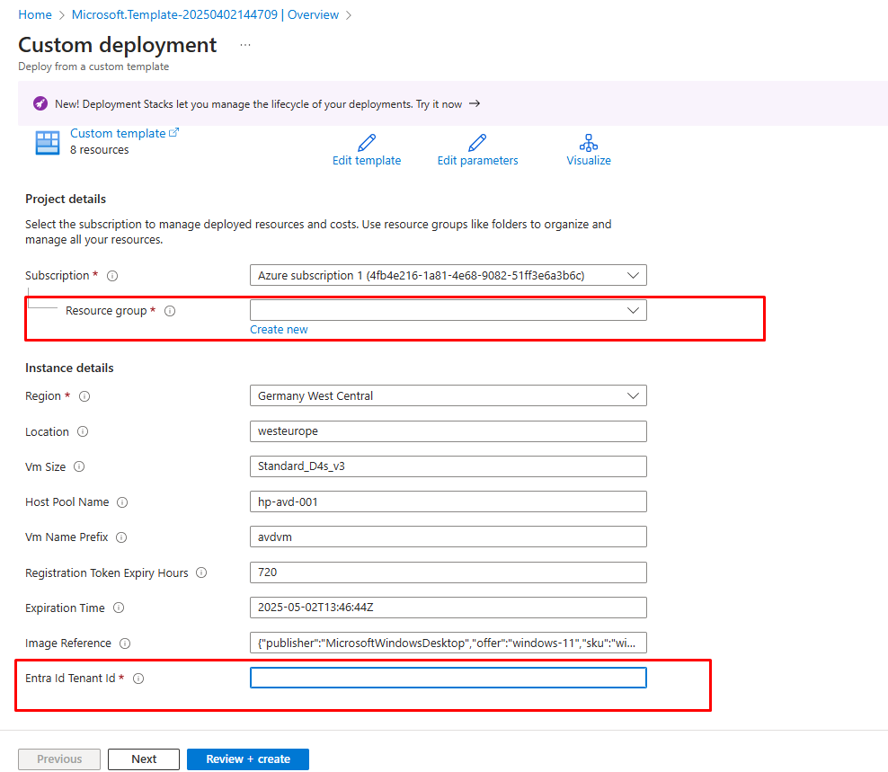
Task: Click the Edit template label
Action: pyautogui.click(x=367, y=160)
